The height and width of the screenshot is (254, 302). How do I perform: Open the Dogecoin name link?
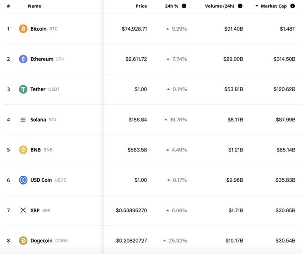coord(41,241)
